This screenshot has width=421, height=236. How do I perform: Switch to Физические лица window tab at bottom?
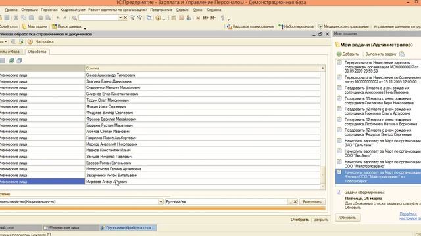(x=70, y=227)
